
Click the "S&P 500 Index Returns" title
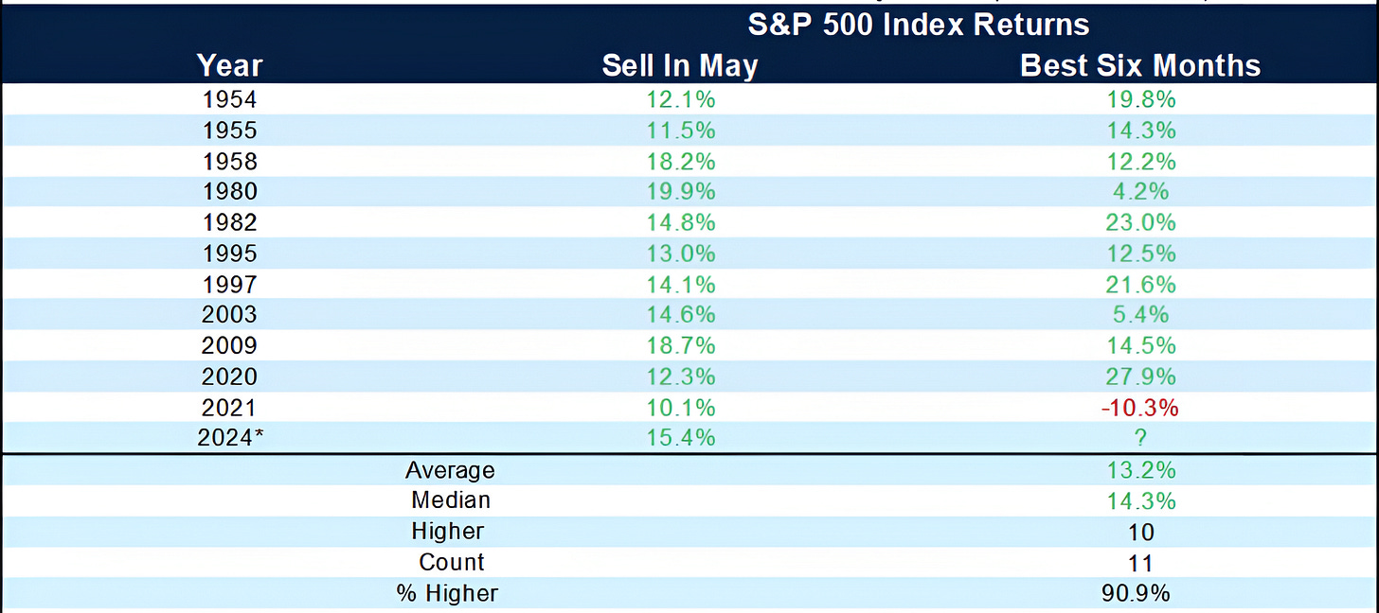point(919,25)
